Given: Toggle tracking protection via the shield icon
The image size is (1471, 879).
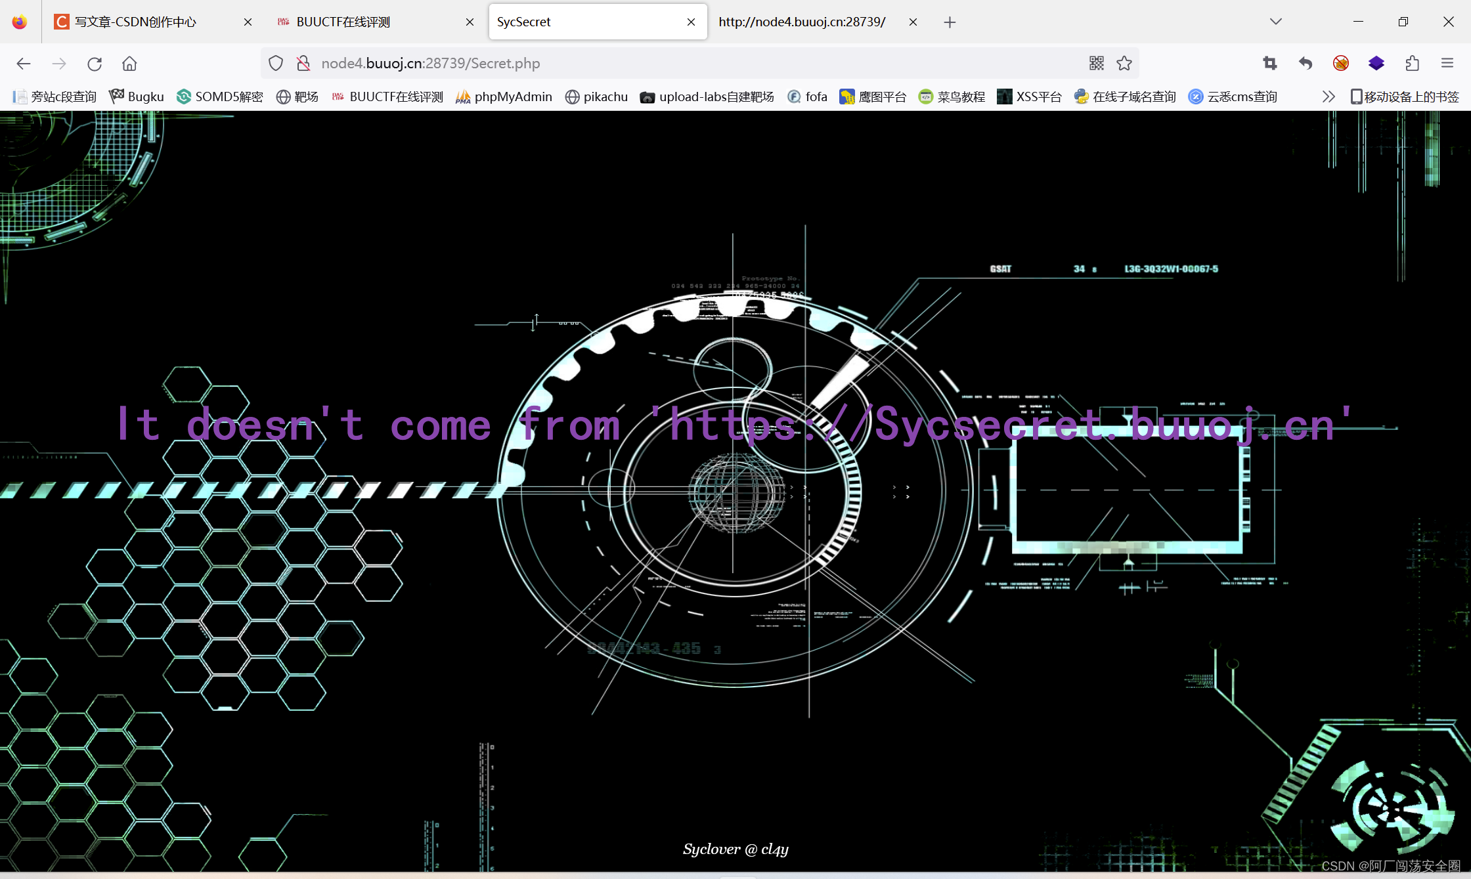Looking at the screenshot, I should click(275, 63).
